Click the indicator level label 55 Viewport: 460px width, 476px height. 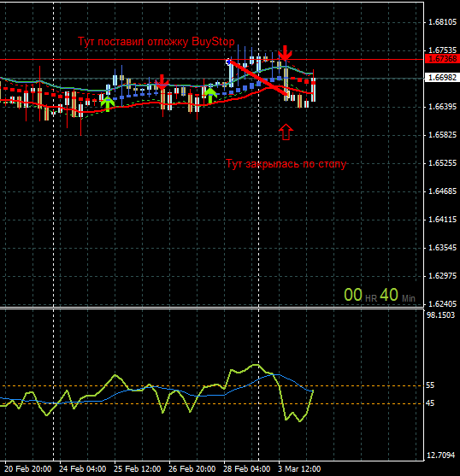(430, 385)
